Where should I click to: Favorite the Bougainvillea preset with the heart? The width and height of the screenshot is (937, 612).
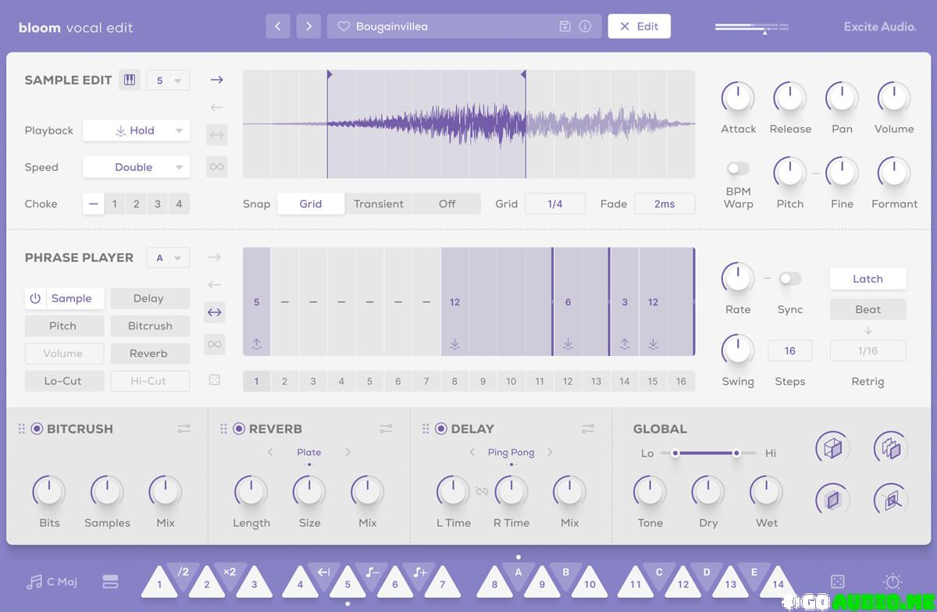click(x=343, y=27)
